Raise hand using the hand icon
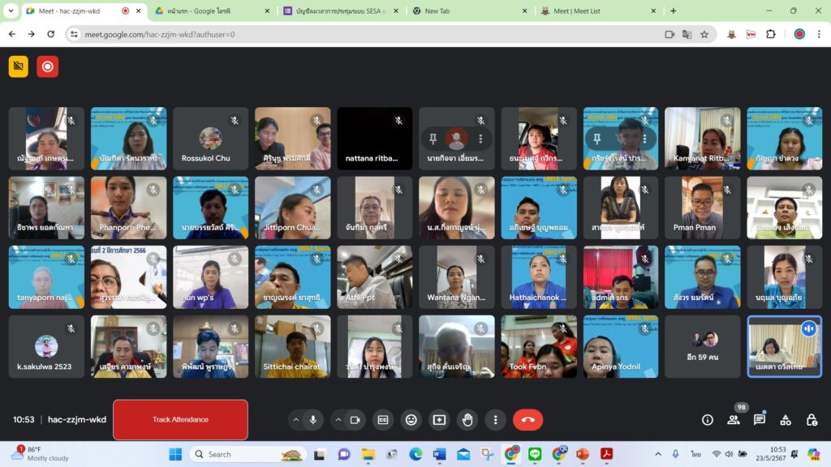 467,420
